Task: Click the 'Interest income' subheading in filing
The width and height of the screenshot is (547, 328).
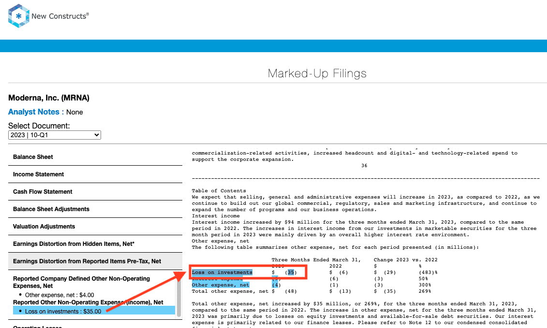Action: point(216,216)
